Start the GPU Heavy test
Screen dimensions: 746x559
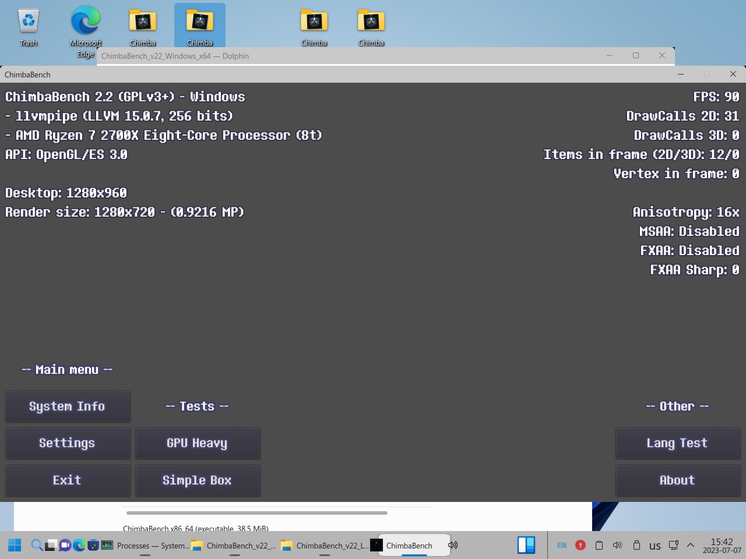point(198,443)
